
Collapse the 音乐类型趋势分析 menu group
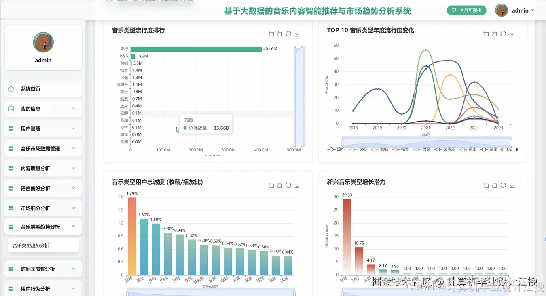(x=43, y=227)
